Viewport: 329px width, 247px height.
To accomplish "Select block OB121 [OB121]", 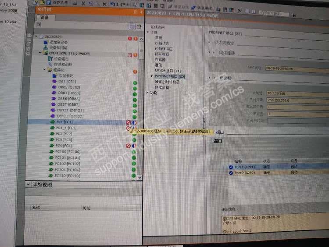I will coord(67,110).
